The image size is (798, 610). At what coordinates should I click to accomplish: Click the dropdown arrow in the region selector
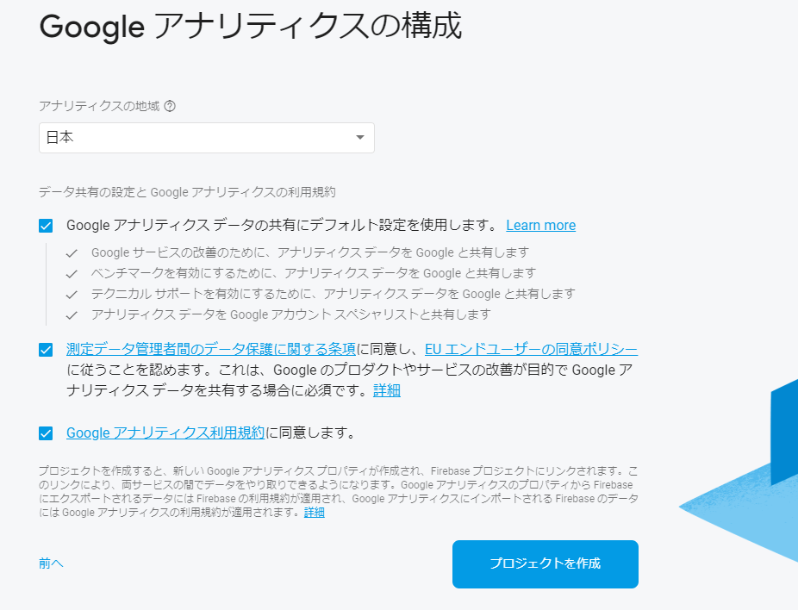point(360,137)
